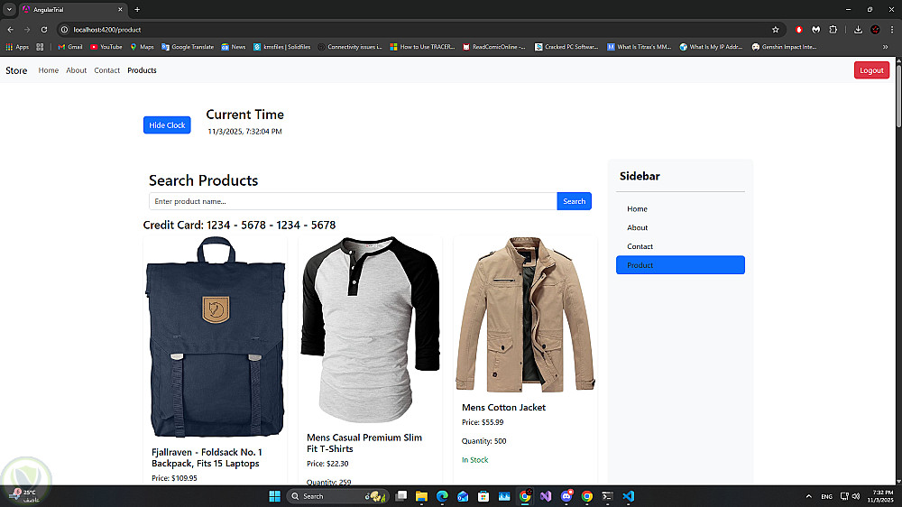Show more bookmarks via double chevron

point(886,47)
